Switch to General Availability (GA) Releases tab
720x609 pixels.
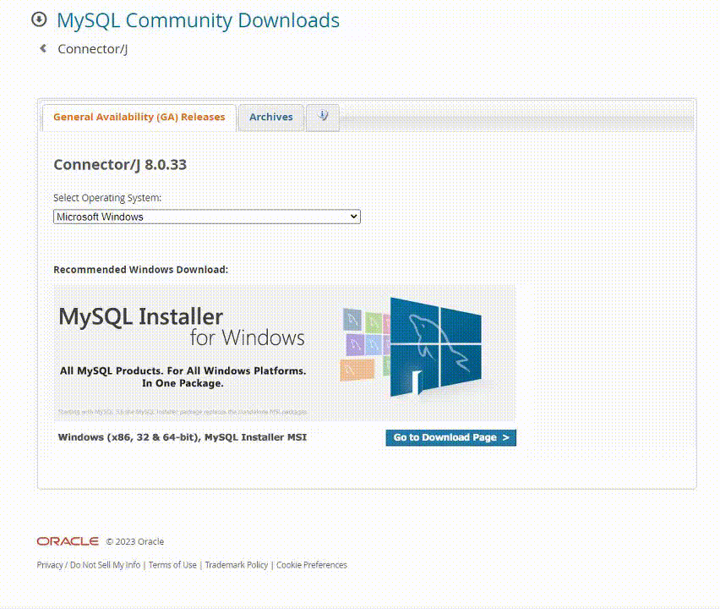click(139, 118)
